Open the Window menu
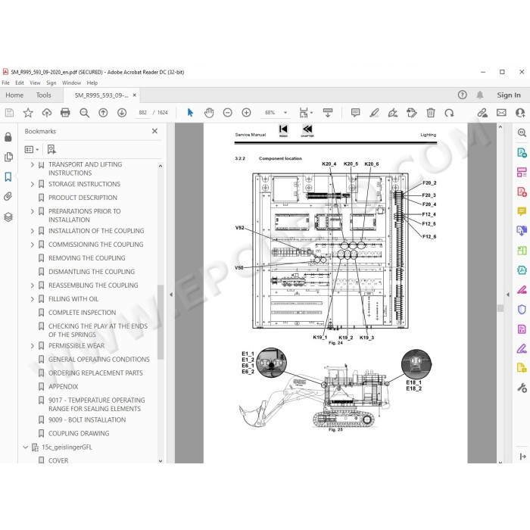 71,83
